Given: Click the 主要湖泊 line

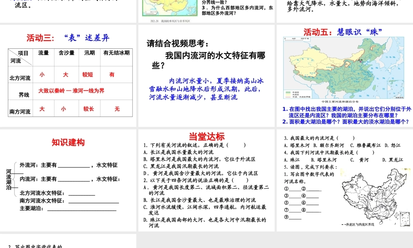Looking at the screenshot, I should pyautogui.click(x=68, y=208).
